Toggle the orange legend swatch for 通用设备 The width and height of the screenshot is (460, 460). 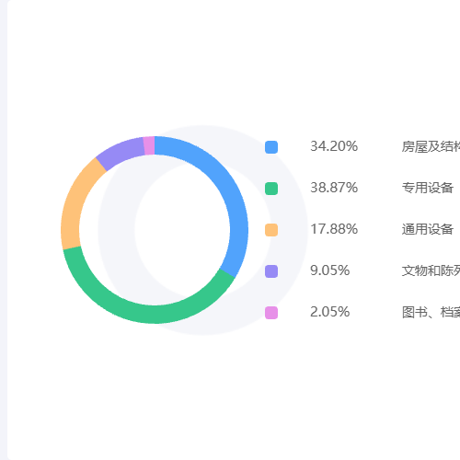(x=271, y=230)
